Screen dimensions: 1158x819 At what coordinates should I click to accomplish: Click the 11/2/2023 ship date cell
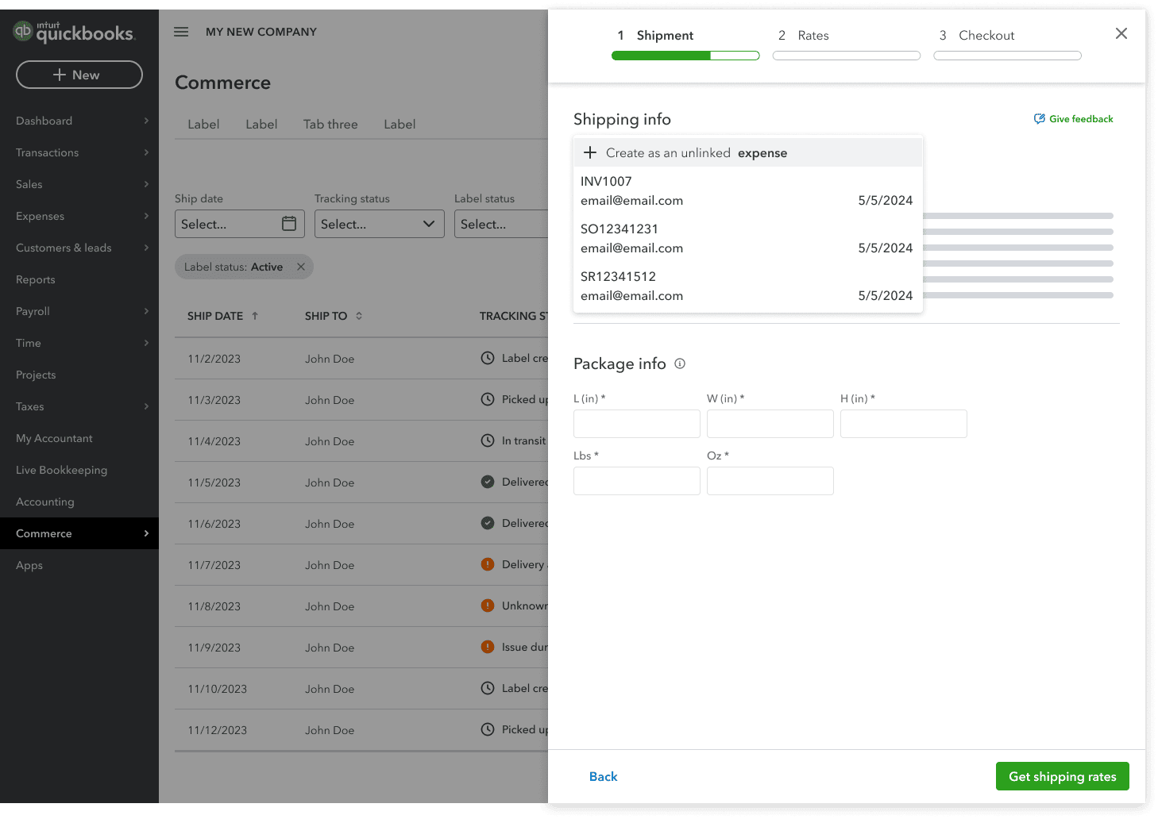tap(214, 359)
